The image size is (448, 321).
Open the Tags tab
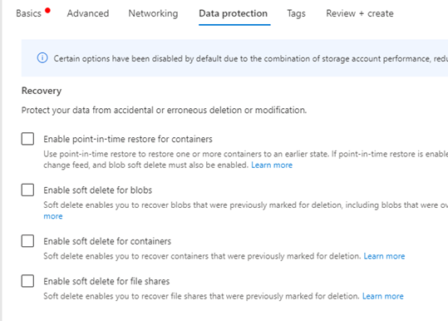tap(296, 13)
